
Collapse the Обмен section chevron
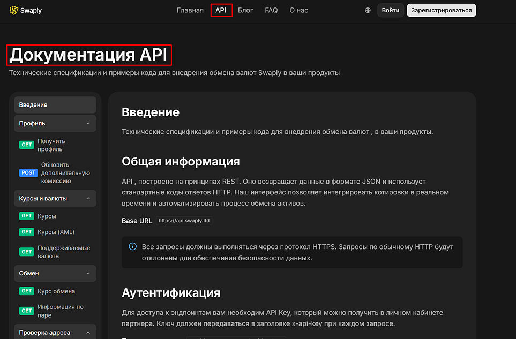pyautogui.click(x=88, y=273)
